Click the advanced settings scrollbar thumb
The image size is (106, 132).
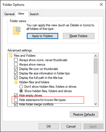(x=96, y=66)
